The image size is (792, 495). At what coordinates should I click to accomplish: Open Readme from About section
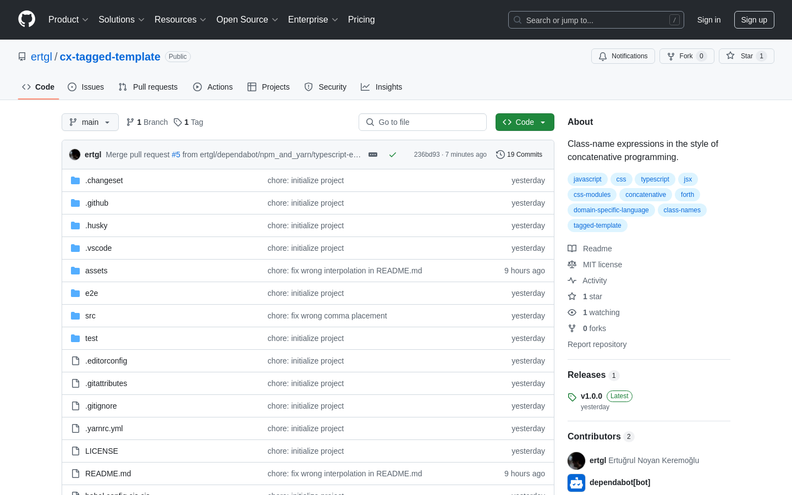(590, 249)
